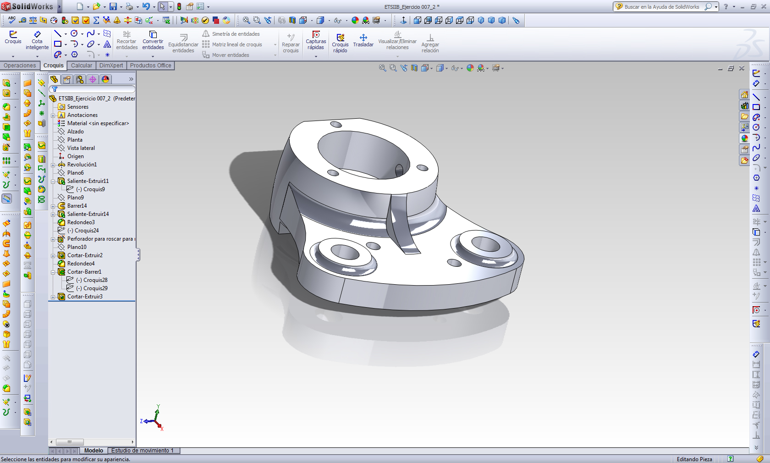Expand the Saliente-Extruir14 feature node
Viewport: 770px width, 463px height.
pos(53,215)
